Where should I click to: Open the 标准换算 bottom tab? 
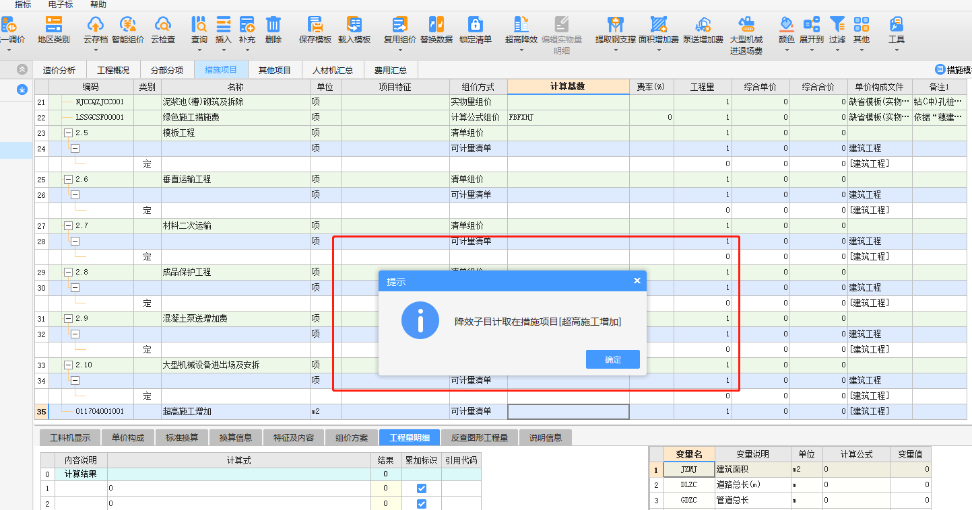(182, 437)
